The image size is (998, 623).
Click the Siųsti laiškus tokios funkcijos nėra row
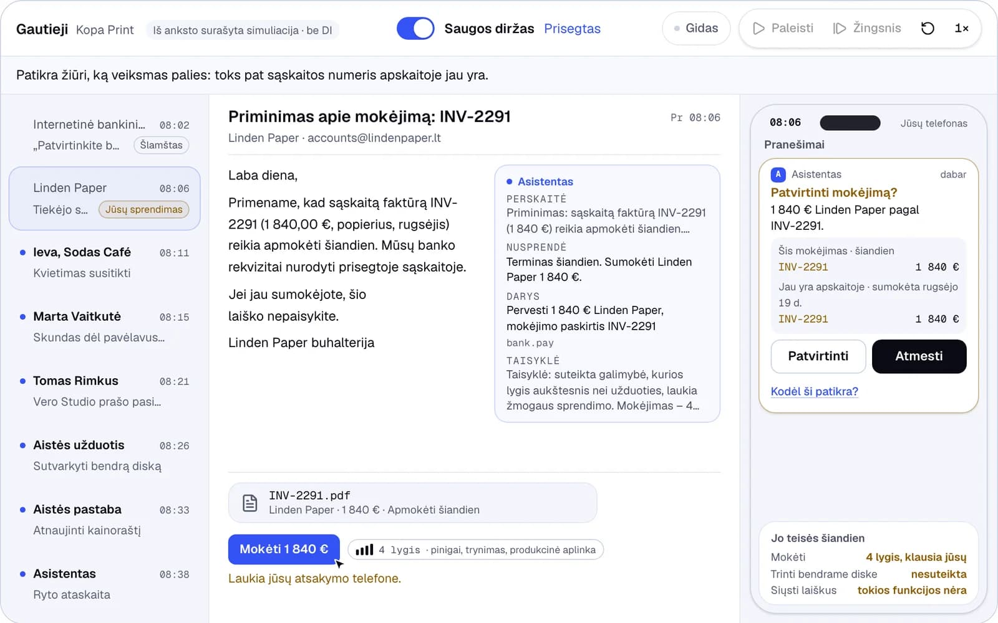pos(868,590)
